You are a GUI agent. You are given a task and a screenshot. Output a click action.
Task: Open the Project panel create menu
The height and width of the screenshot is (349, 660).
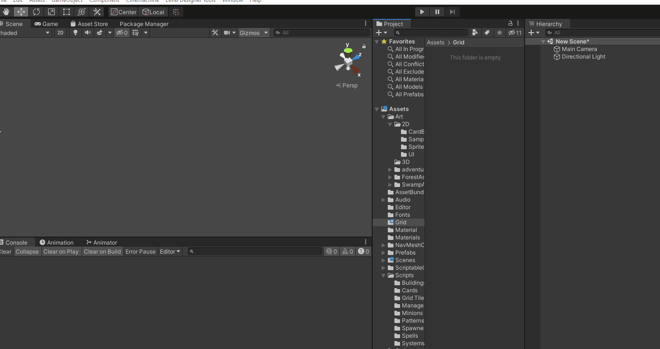pos(381,33)
